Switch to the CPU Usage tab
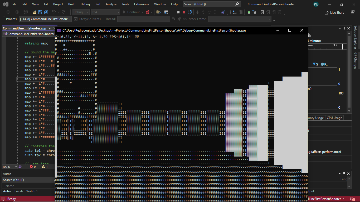Viewport: 360px width, 202px height. (x=334, y=118)
